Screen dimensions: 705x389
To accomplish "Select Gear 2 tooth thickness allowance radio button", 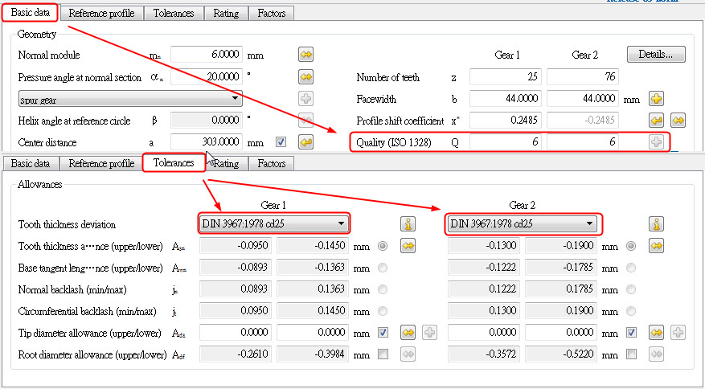I will click(x=631, y=246).
